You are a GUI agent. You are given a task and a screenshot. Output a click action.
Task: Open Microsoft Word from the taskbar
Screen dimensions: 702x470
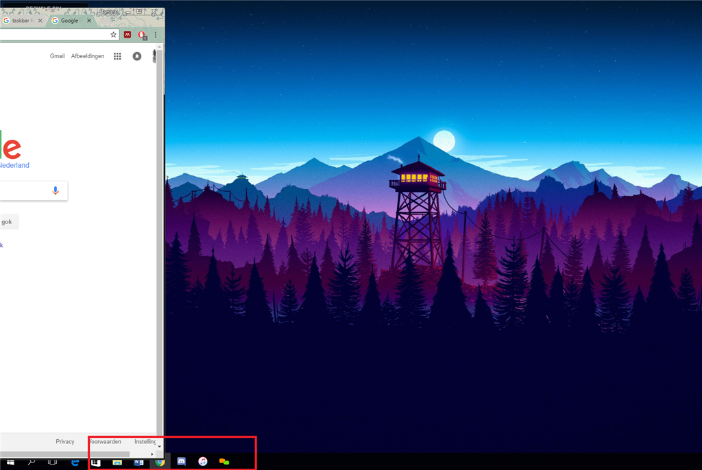(x=138, y=462)
